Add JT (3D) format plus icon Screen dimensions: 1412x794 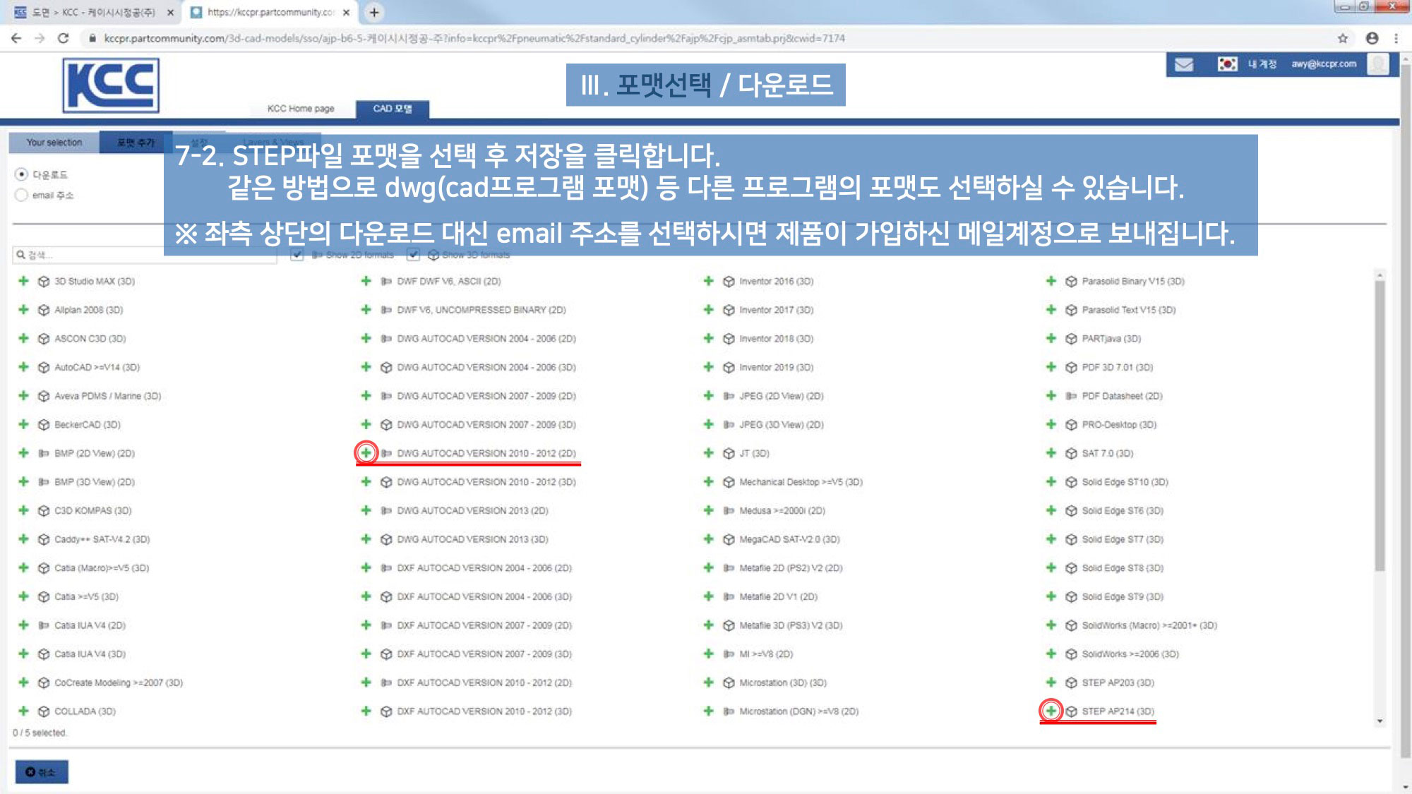click(708, 453)
